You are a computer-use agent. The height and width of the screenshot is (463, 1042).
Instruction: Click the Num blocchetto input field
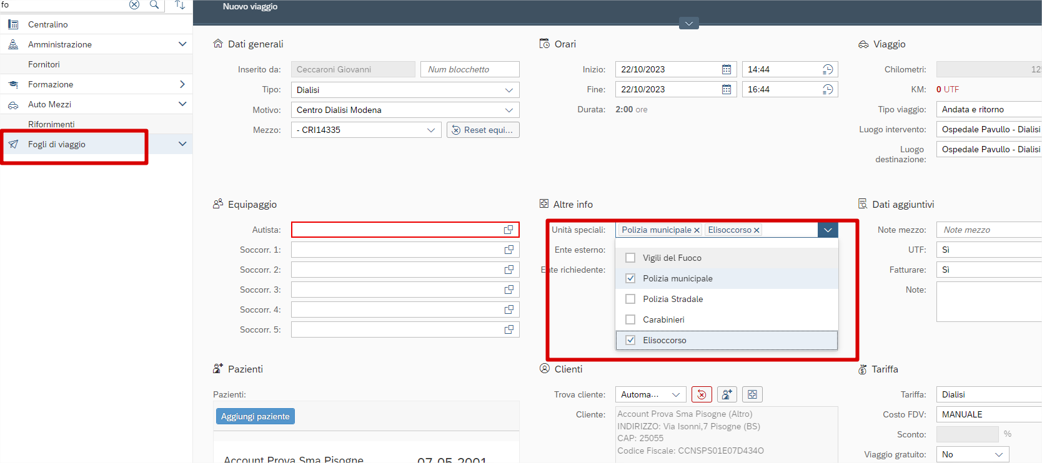tap(469, 69)
